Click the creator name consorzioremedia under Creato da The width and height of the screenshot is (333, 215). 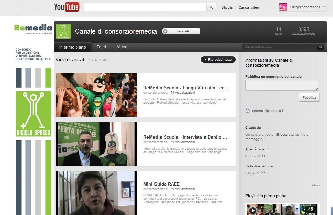point(259,134)
